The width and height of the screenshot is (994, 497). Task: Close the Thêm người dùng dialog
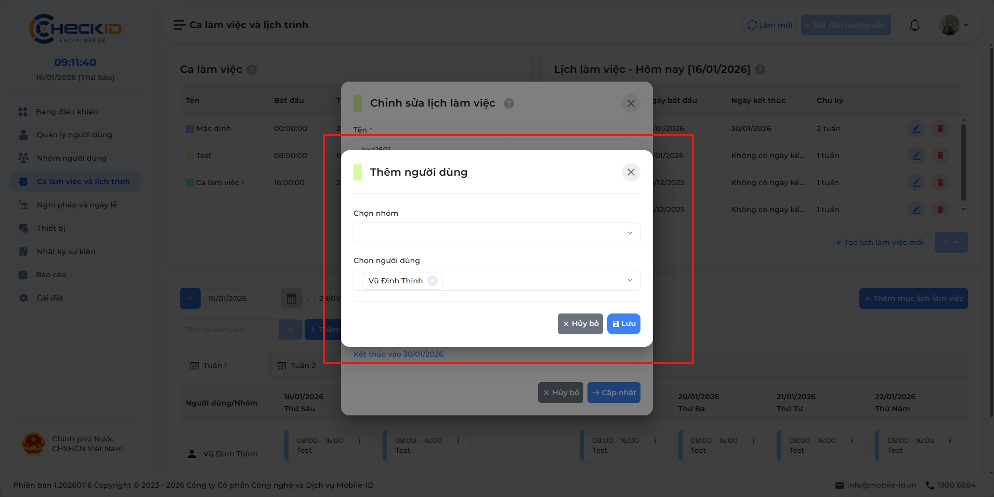click(x=631, y=172)
